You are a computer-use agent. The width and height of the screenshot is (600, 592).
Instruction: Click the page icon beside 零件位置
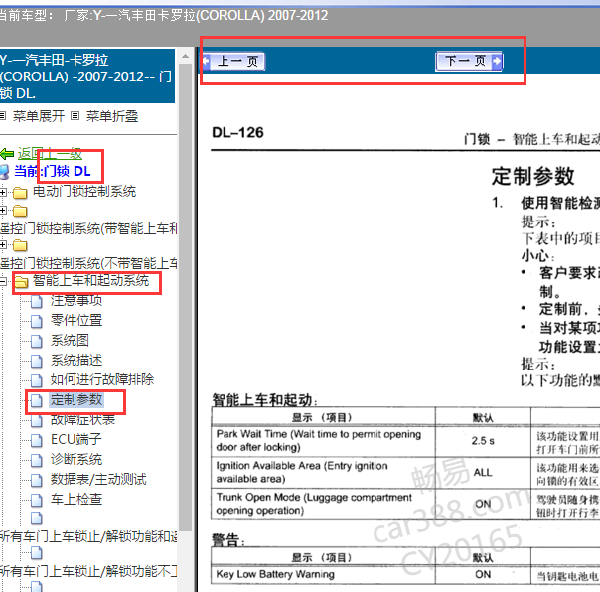coord(37,321)
